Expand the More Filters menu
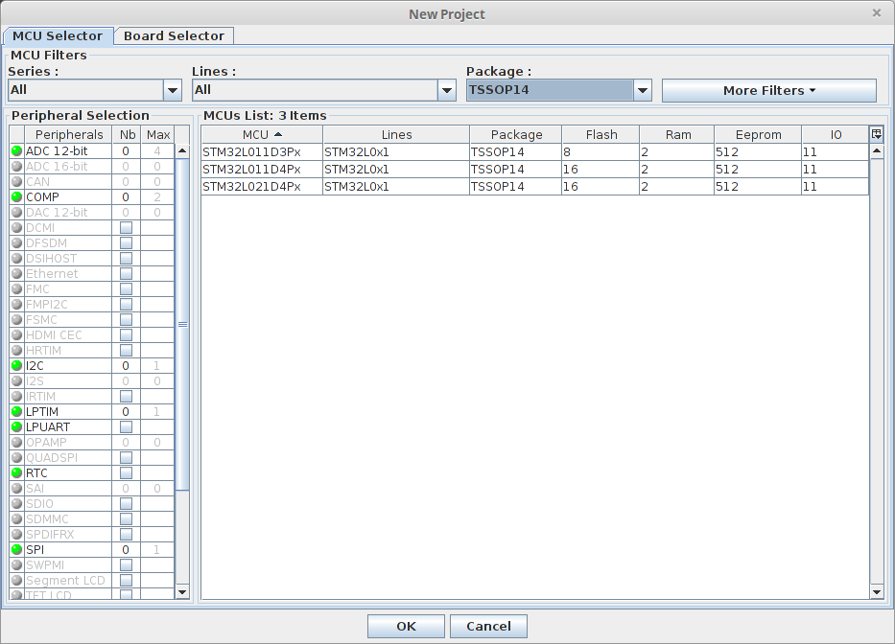The height and width of the screenshot is (644, 895). [768, 91]
